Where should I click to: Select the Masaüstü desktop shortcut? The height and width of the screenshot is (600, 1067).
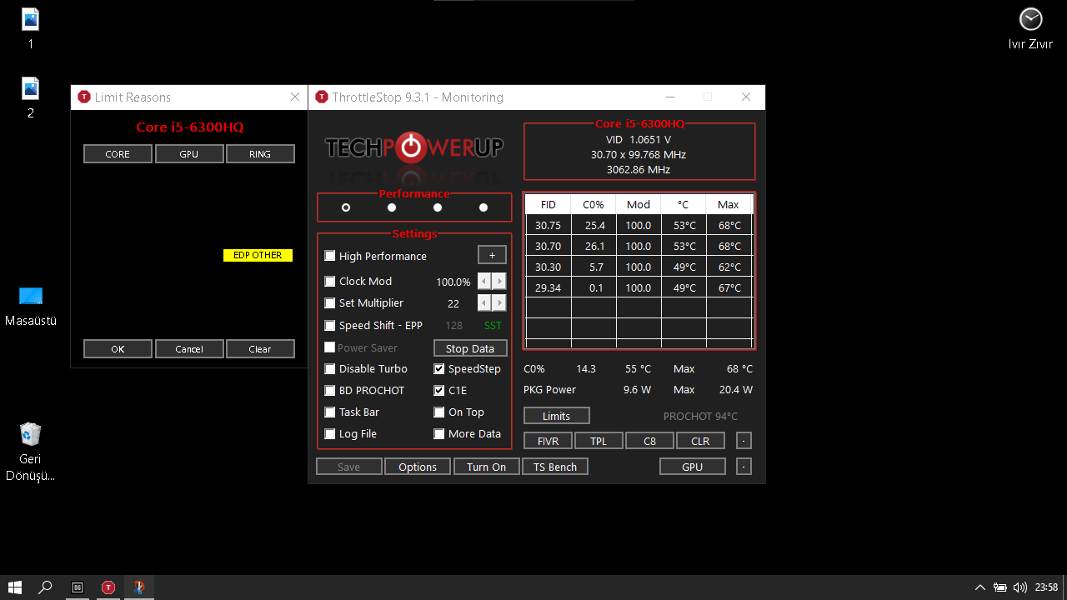click(x=31, y=306)
